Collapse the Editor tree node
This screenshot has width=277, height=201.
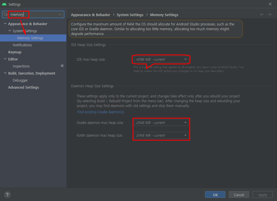[5, 59]
